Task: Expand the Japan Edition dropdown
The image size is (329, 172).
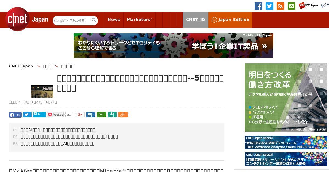Action: (230, 20)
